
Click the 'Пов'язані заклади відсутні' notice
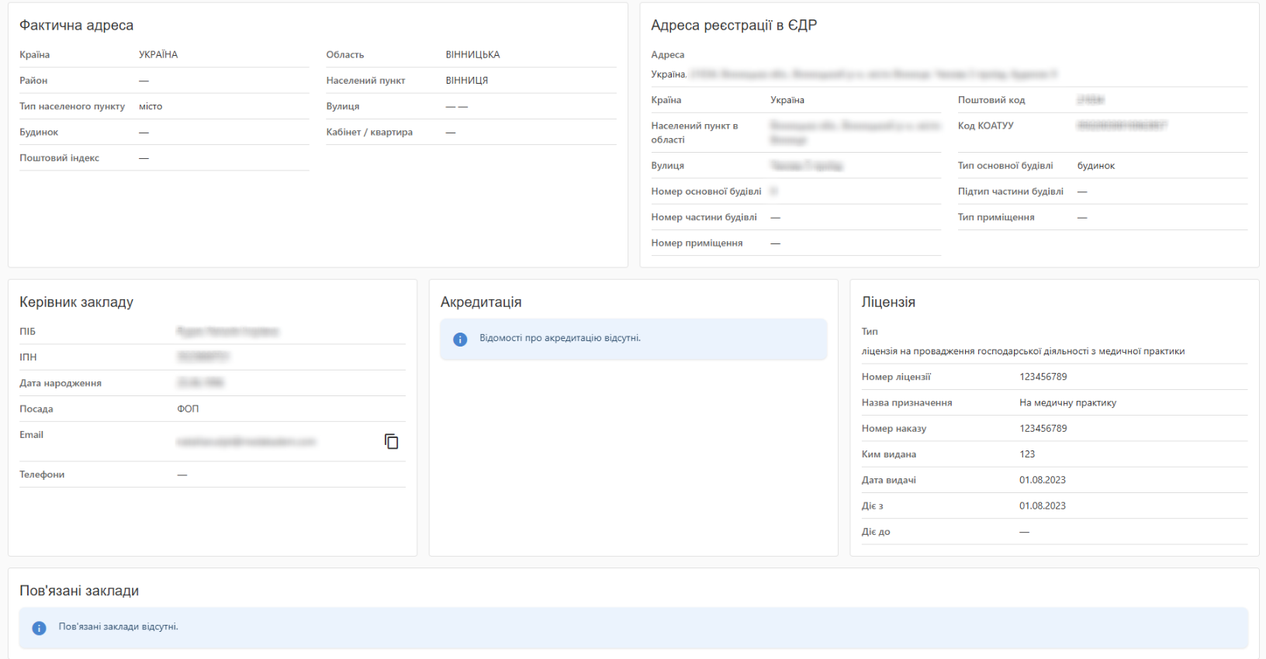(x=118, y=626)
